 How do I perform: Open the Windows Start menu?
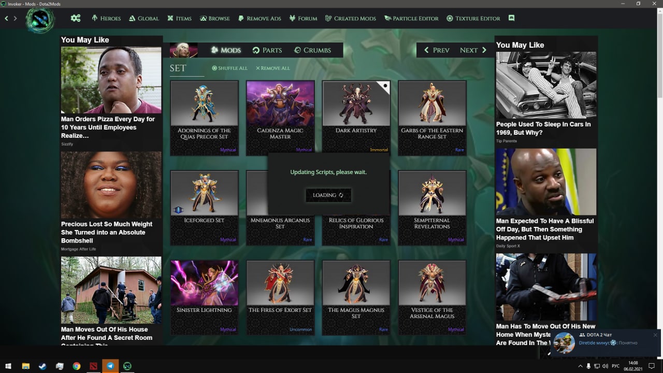pyautogui.click(x=8, y=366)
